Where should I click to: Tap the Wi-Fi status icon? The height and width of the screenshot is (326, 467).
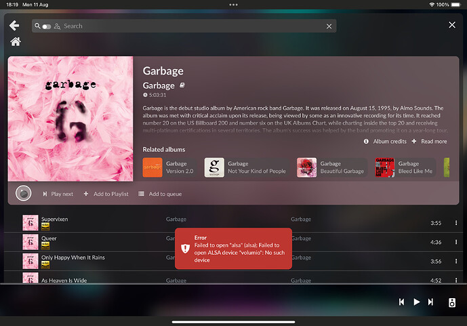click(x=432, y=5)
